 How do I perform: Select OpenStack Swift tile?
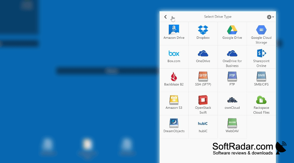coord(203,104)
